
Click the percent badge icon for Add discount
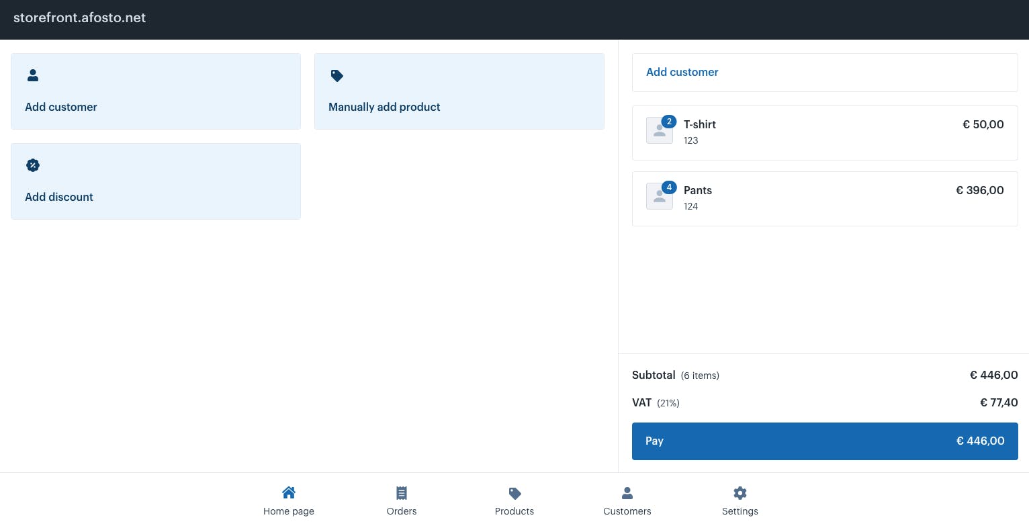pos(33,165)
